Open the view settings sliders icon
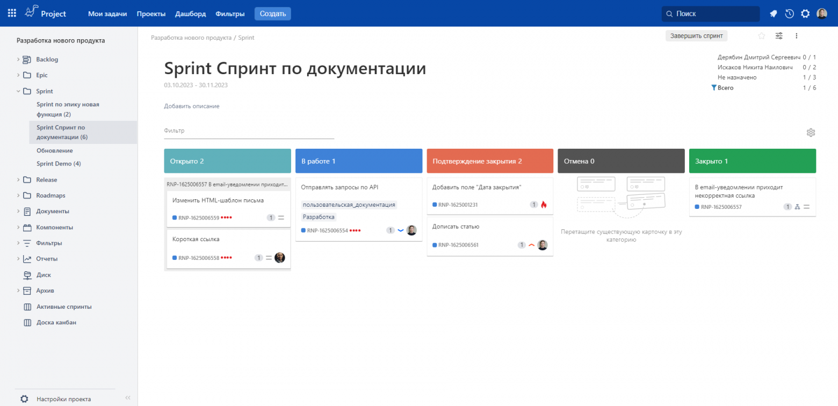The height and width of the screenshot is (406, 838). pos(779,36)
